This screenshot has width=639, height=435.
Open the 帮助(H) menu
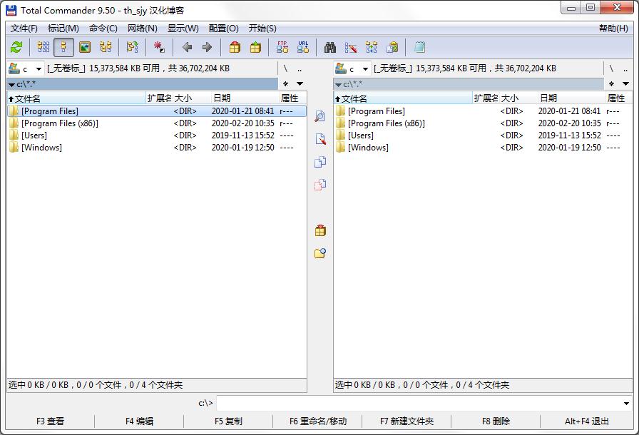(x=613, y=28)
